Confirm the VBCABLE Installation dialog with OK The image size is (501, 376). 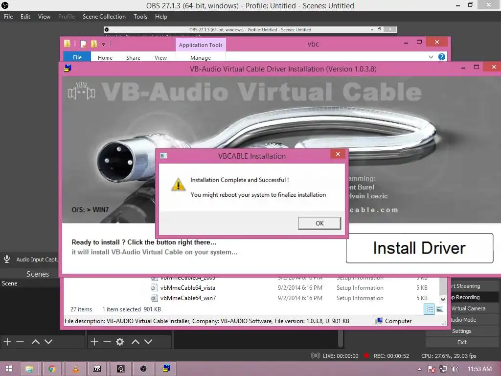tap(319, 223)
